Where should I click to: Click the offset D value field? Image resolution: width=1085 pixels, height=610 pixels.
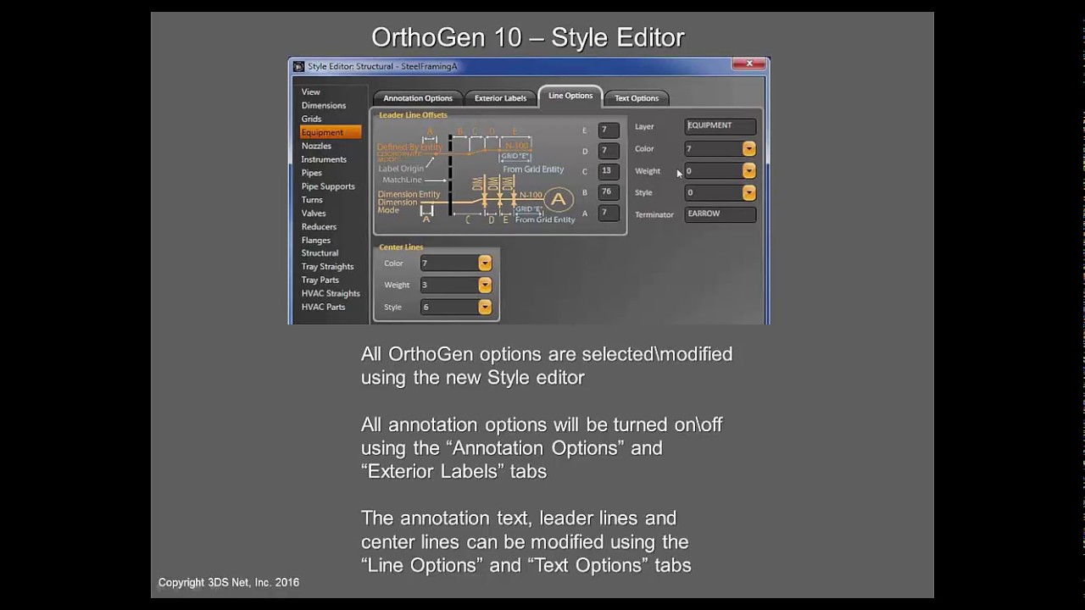609,151
